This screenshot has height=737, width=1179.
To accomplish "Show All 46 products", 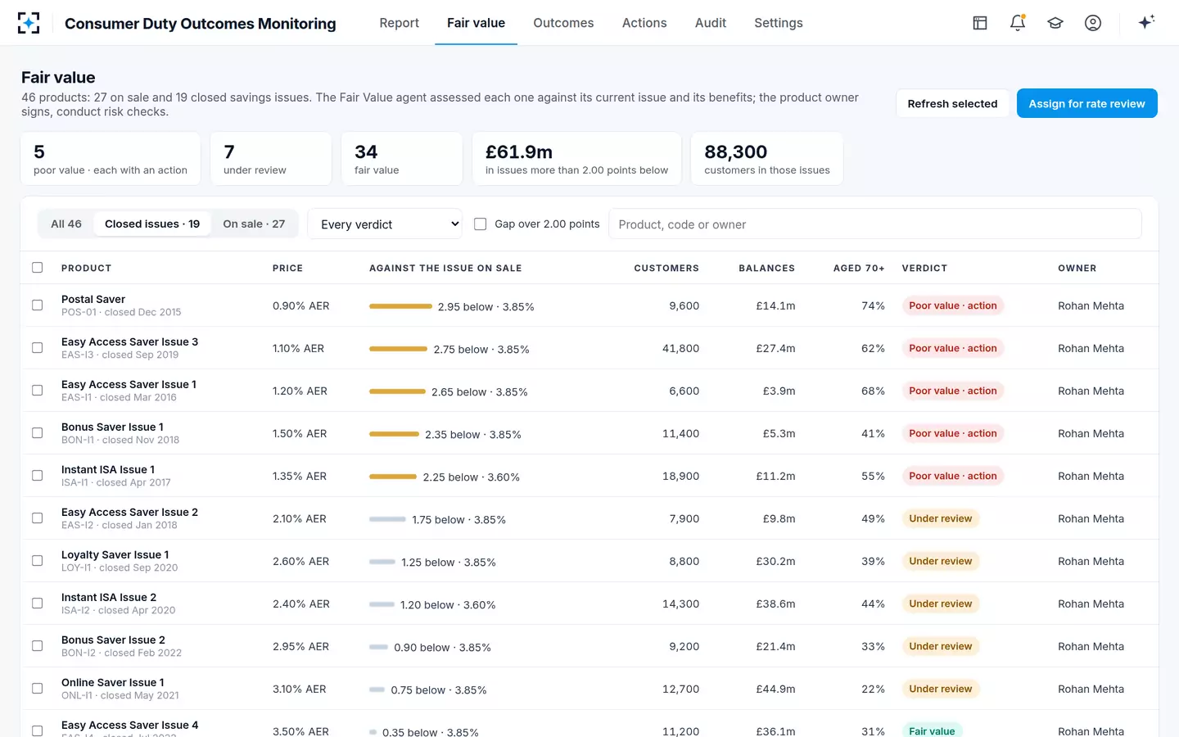I will pyautogui.click(x=66, y=224).
